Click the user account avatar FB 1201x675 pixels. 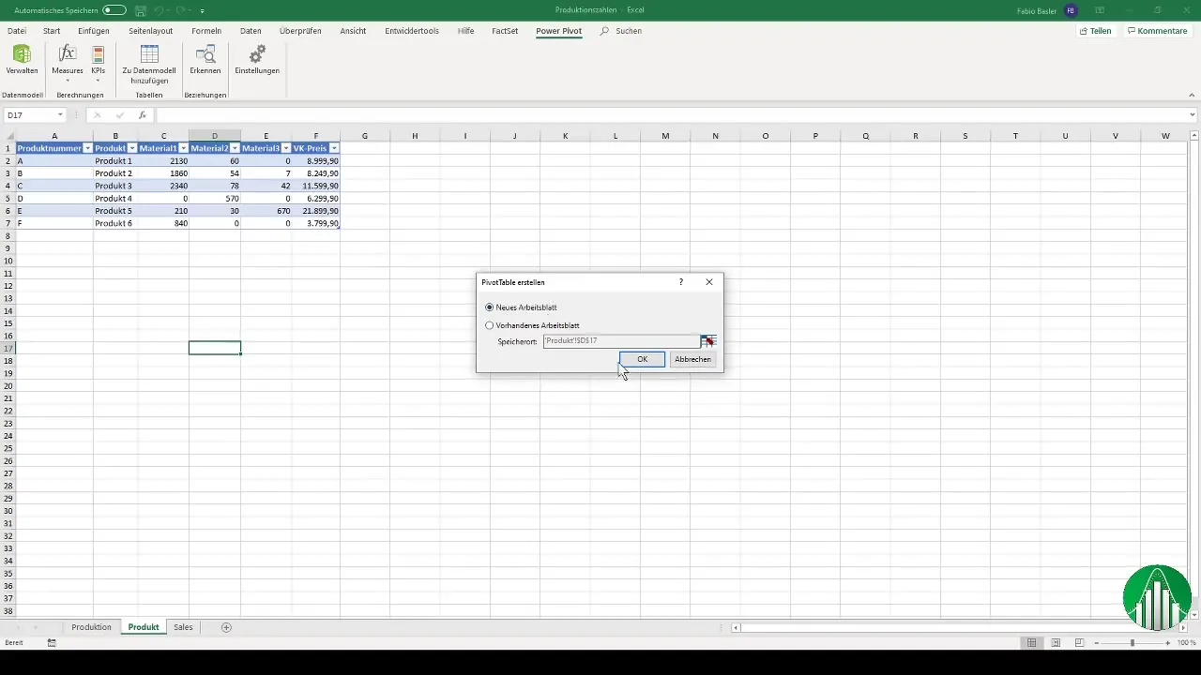click(x=1072, y=9)
